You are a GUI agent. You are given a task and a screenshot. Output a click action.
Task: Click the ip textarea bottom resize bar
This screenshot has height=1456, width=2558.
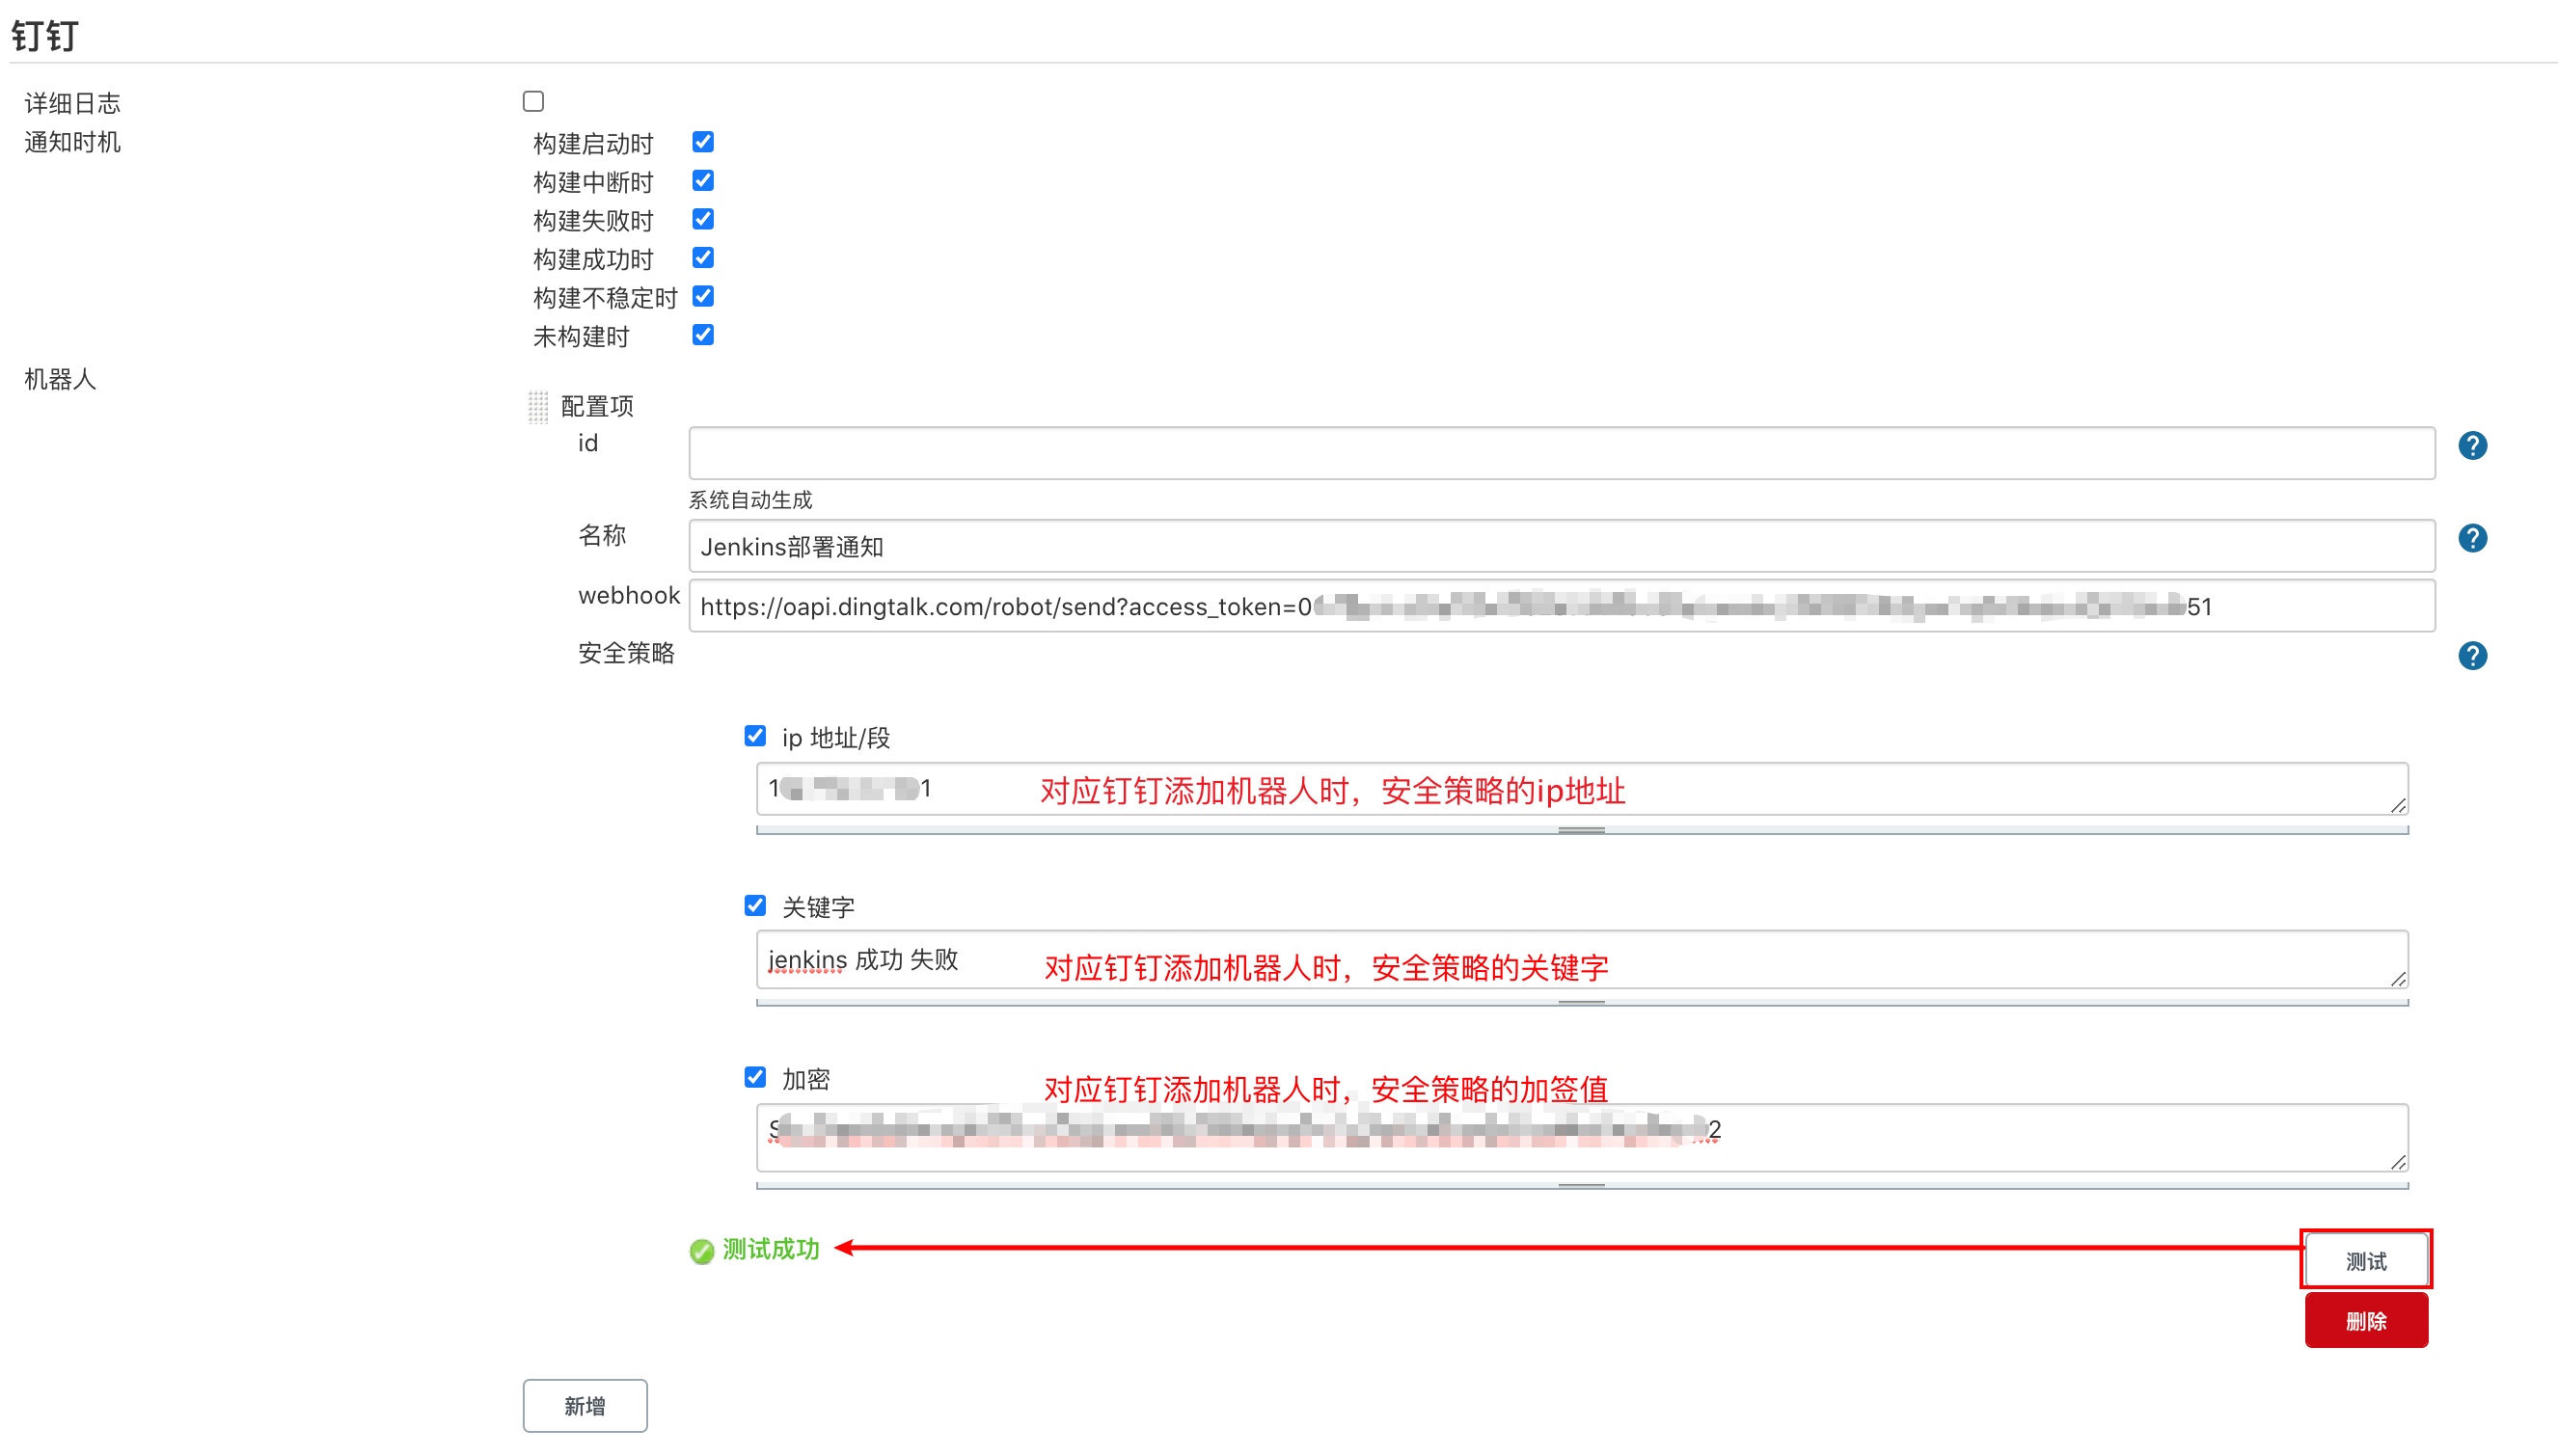1580,830
